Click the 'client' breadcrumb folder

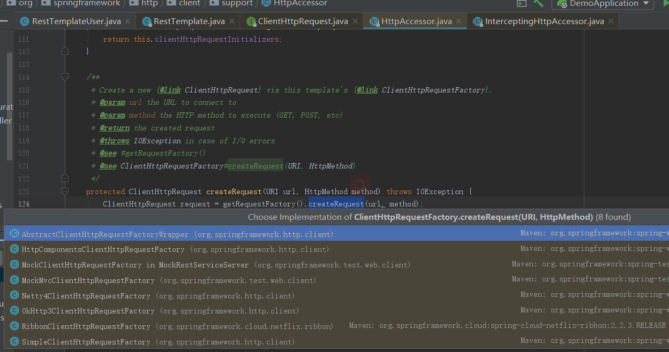click(190, 3)
